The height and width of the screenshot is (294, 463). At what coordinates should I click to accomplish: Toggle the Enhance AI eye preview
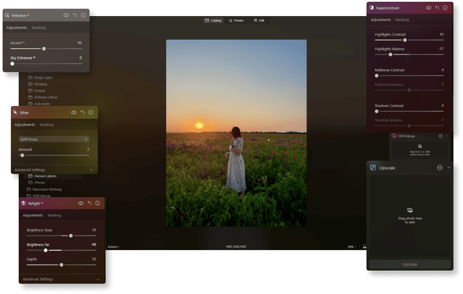point(65,15)
